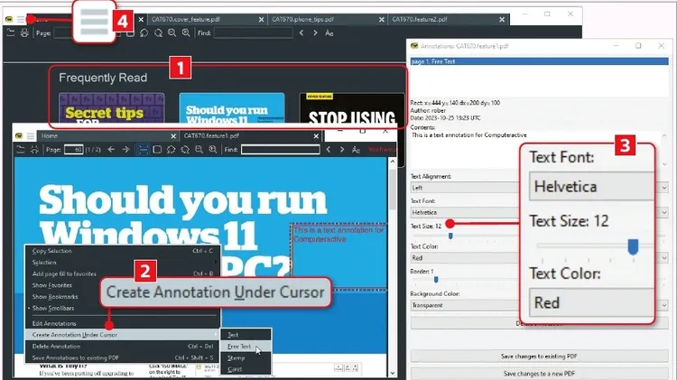
Task: Click Print icon in rear window toolbar
Action: click(24, 32)
